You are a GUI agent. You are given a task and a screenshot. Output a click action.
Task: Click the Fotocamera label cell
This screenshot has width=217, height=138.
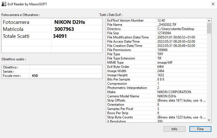click(x=26, y=22)
